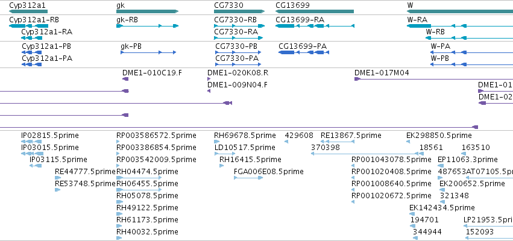
Task: Click EST IP02815.5prime
Action: [32, 141]
